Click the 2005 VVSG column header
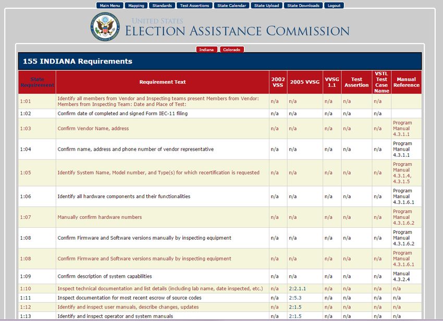 pos(305,82)
